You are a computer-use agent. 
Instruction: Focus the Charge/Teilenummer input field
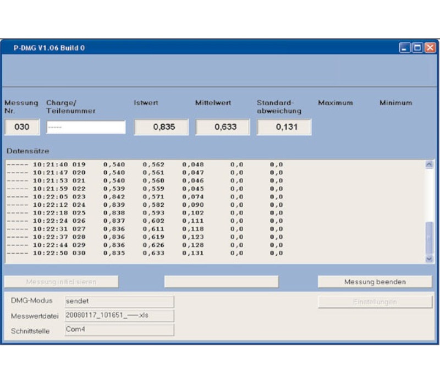pyautogui.click(x=86, y=127)
